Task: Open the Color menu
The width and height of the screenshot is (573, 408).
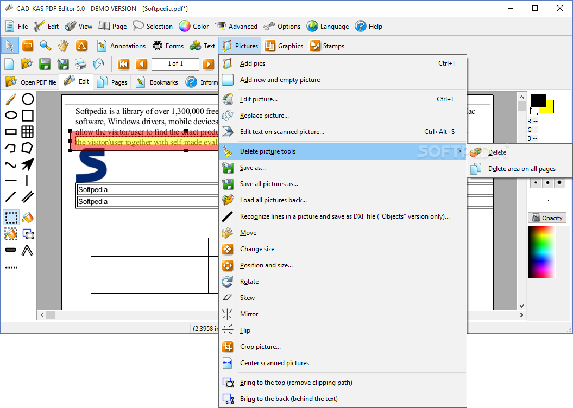Action: [194, 26]
